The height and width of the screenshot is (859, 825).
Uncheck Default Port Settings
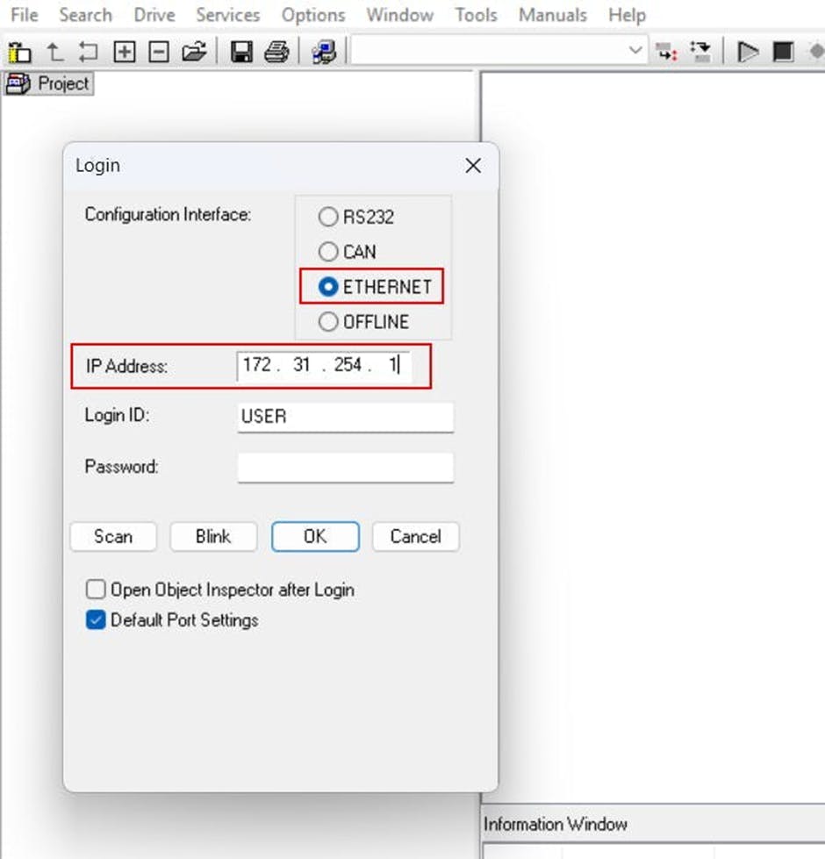click(x=96, y=620)
